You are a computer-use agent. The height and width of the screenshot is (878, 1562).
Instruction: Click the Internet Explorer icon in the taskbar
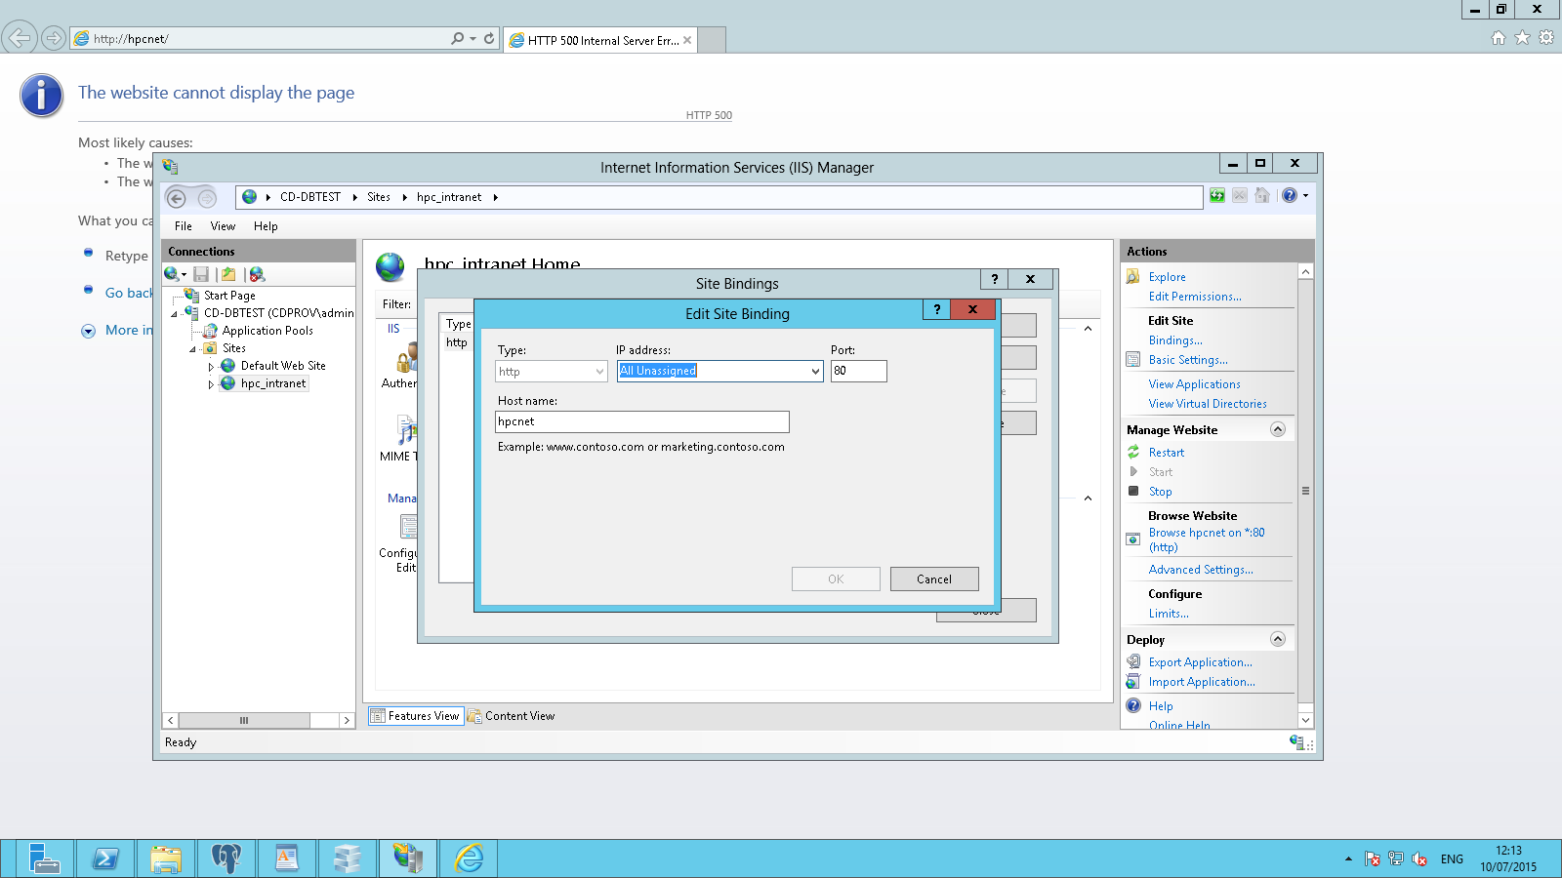[469, 858]
